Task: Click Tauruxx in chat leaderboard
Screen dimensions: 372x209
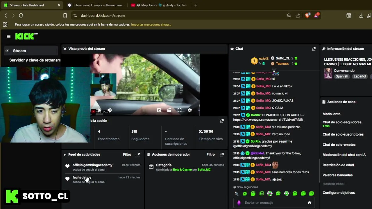Action: pos(282,64)
